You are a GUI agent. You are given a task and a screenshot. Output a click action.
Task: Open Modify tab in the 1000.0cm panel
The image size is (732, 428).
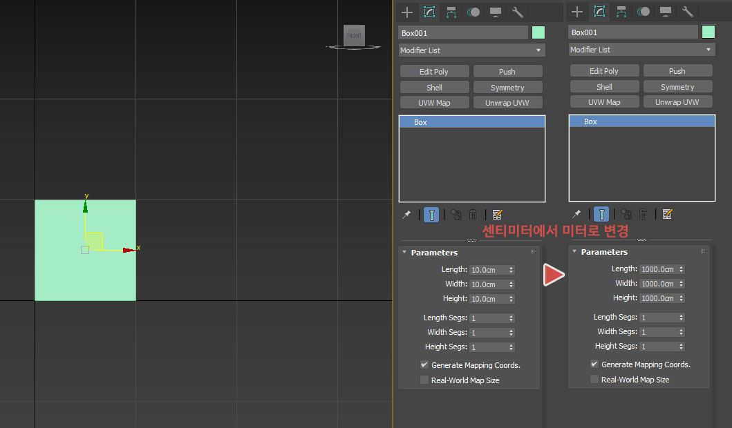click(599, 12)
